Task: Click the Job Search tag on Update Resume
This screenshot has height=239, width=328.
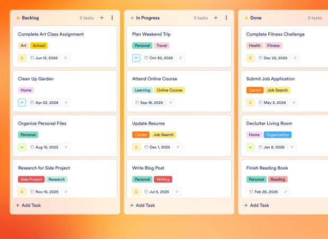Action: click(x=163, y=135)
